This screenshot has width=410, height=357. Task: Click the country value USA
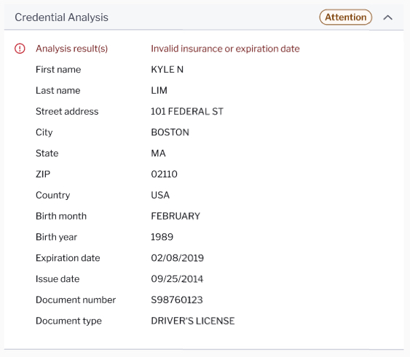click(160, 195)
